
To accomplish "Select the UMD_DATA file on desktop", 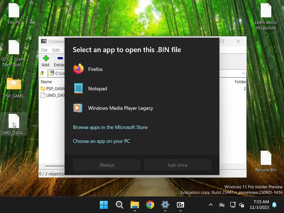I will tap(14, 125).
